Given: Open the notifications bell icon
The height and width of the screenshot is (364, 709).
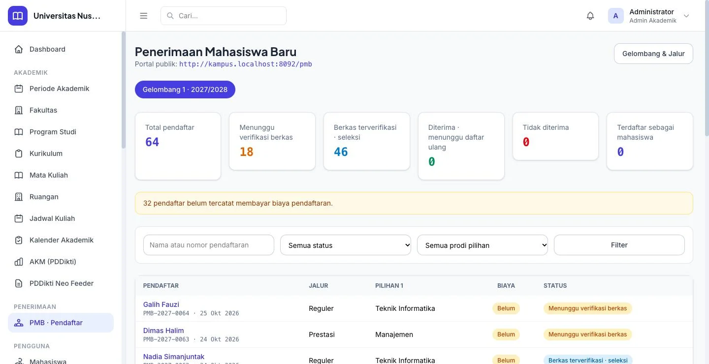Looking at the screenshot, I should point(590,16).
